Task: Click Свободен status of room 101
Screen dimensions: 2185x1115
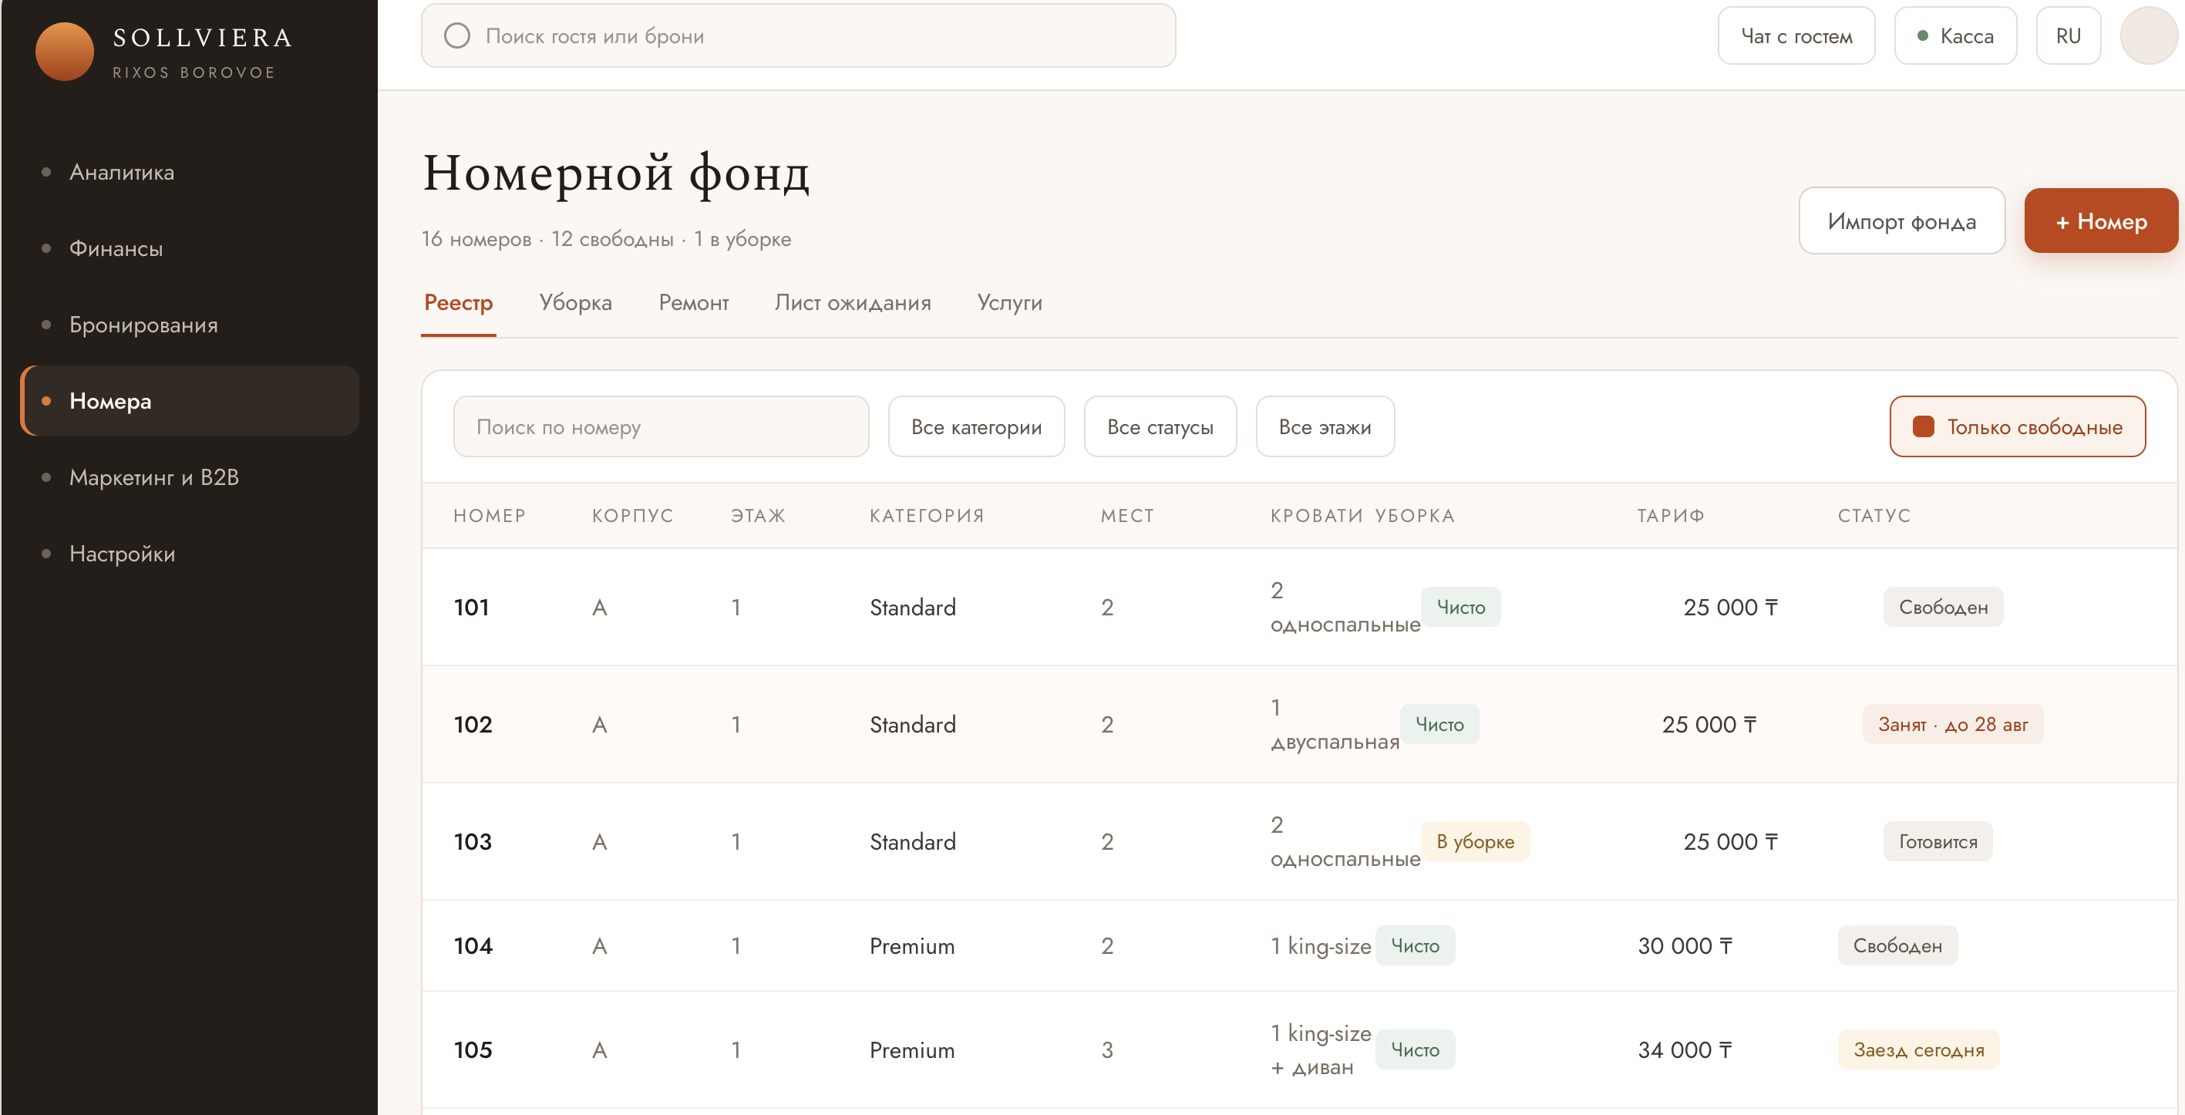Action: tap(1943, 608)
